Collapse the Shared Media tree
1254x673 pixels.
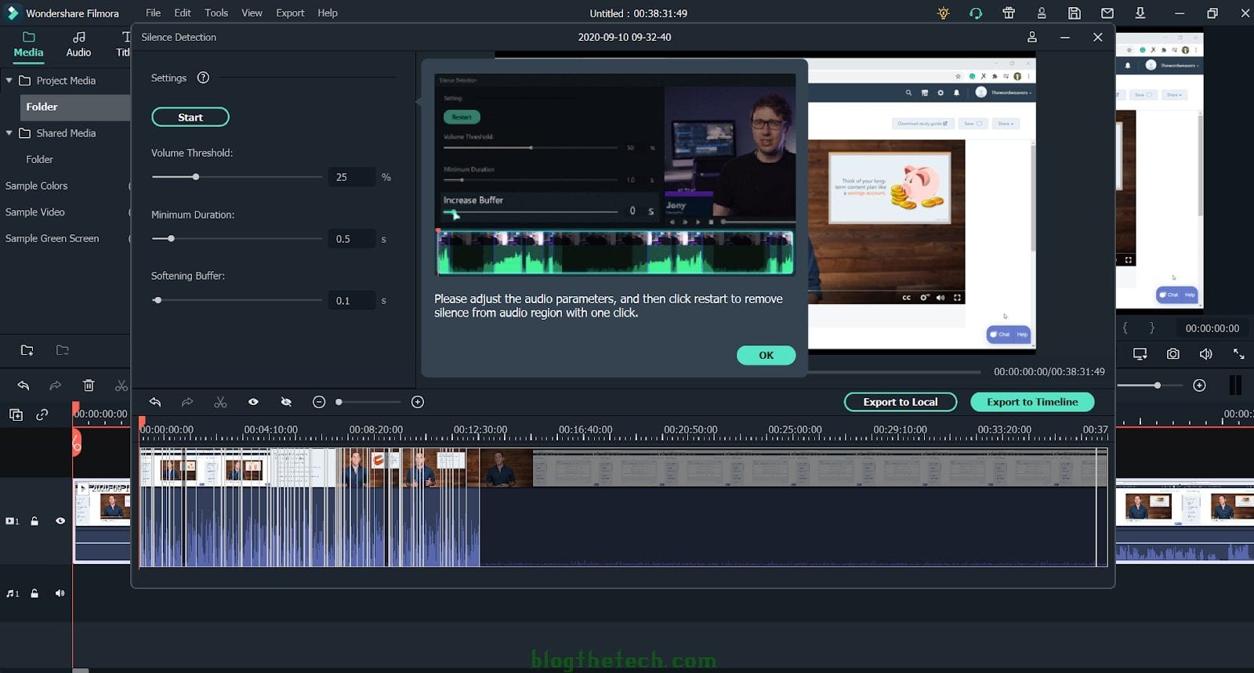click(x=9, y=133)
